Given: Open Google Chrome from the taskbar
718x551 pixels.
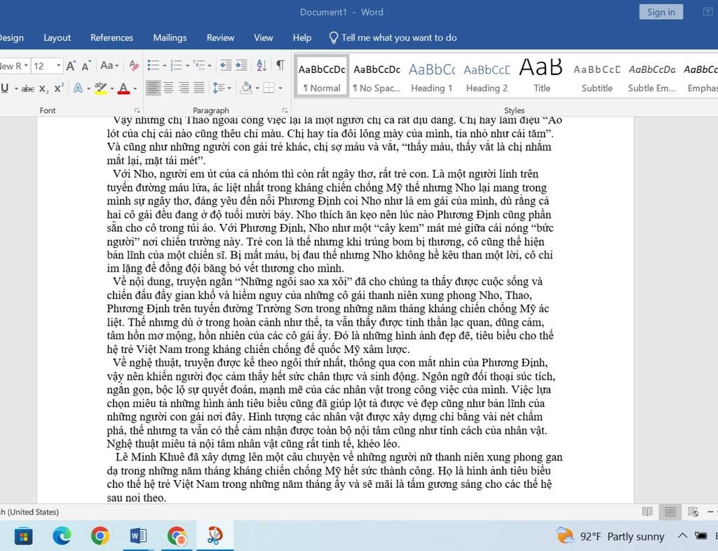Looking at the screenshot, I should 100,536.
